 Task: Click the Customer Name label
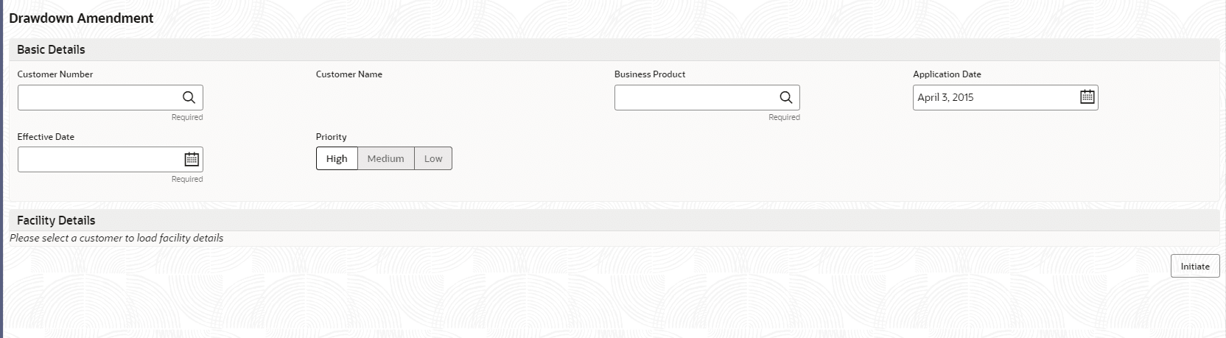(349, 74)
